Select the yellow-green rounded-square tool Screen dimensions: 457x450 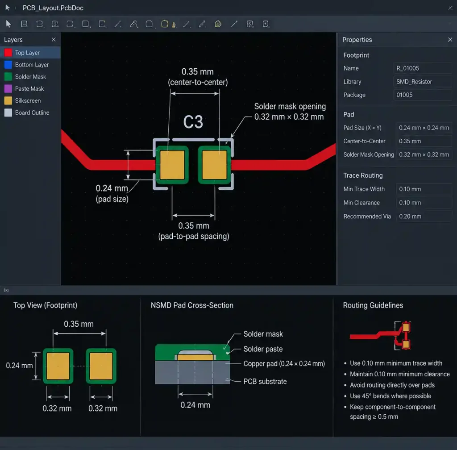[165, 24]
